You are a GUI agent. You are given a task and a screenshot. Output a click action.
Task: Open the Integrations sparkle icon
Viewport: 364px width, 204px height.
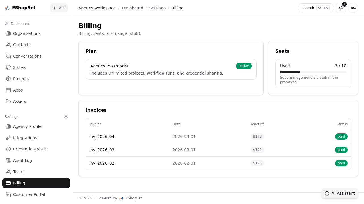point(8,138)
